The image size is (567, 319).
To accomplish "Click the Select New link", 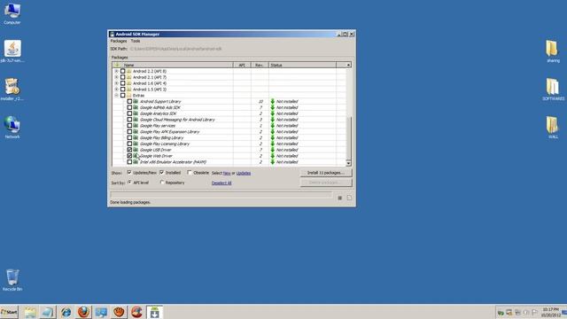I will point(227,174).
